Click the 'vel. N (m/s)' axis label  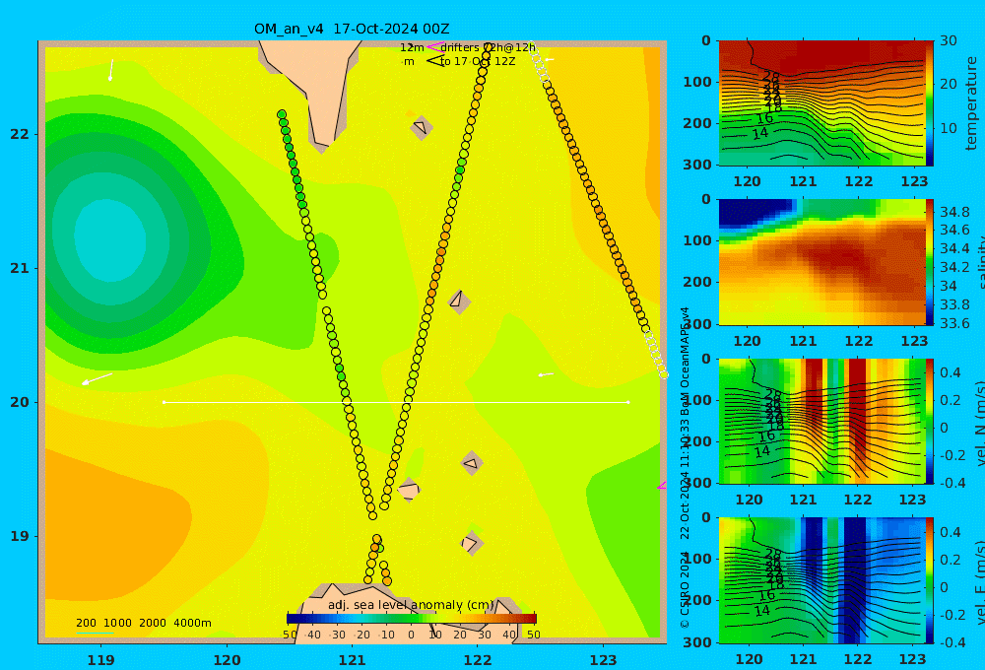coord(979,424)
